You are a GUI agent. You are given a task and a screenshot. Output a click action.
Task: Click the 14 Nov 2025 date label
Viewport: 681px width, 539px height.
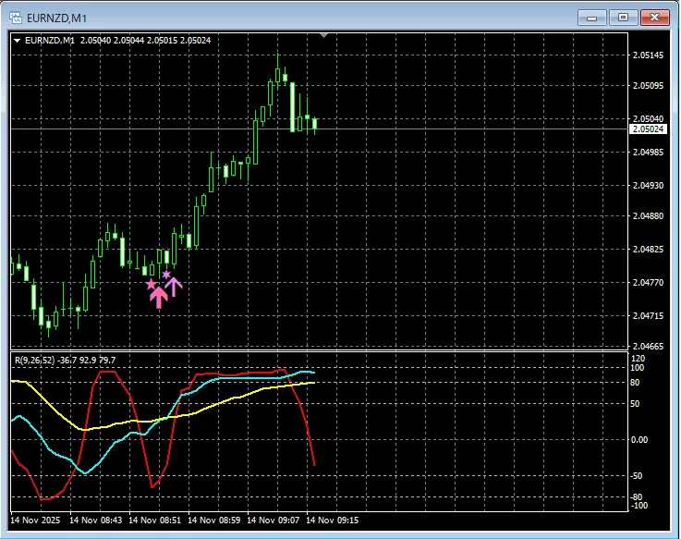[35, 520]
